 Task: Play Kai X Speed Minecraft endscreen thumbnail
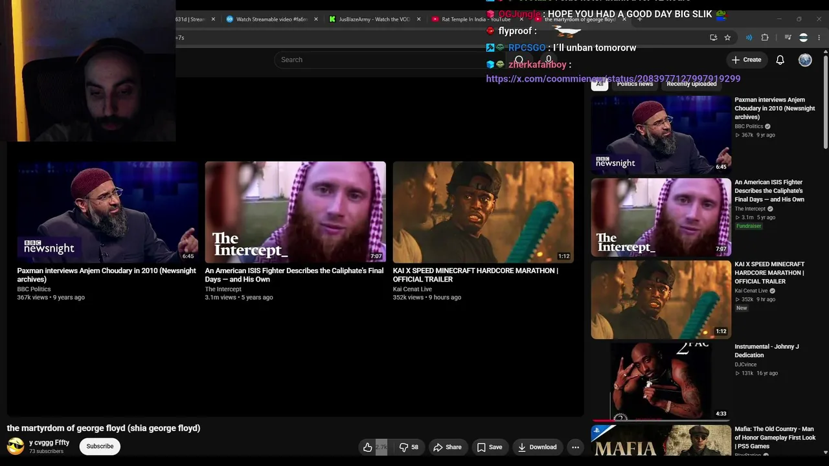pyautogui.click(x=483, y=212)
